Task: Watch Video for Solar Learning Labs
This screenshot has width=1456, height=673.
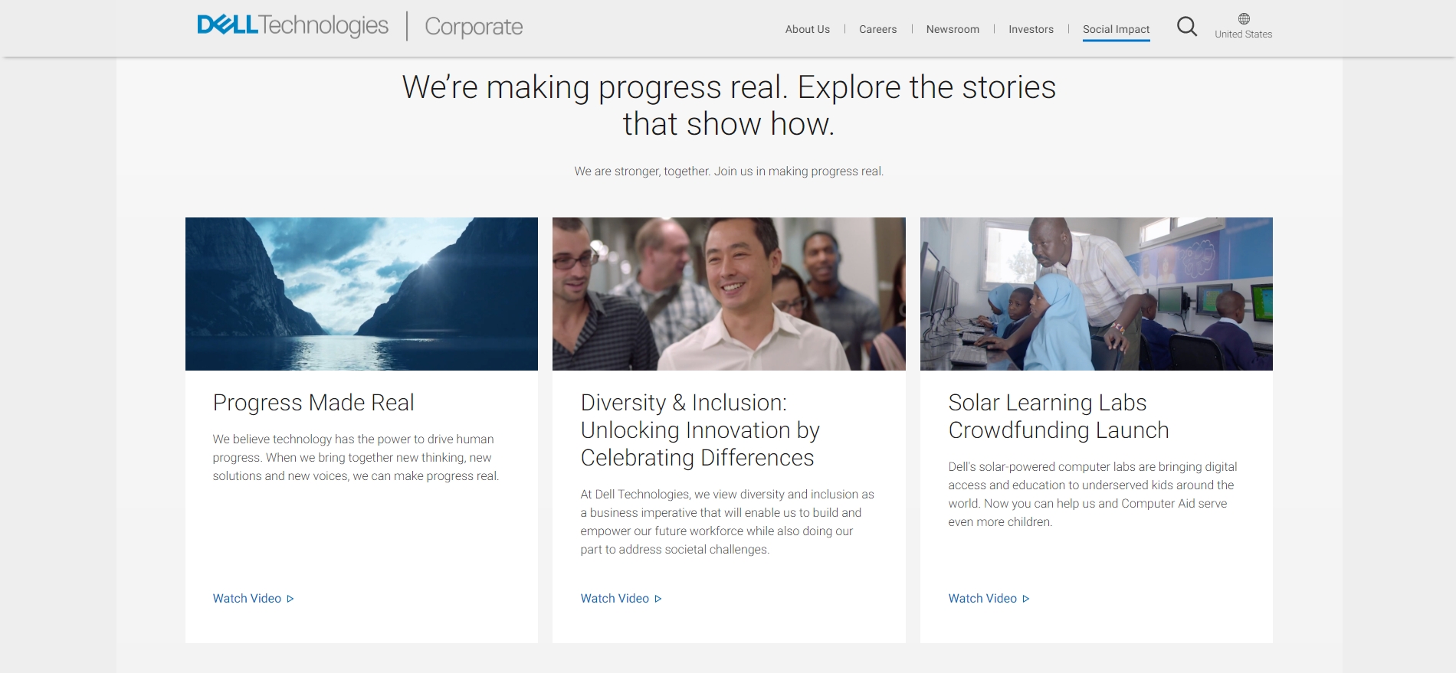Action: pyautogui.click(x=982, y=599)
